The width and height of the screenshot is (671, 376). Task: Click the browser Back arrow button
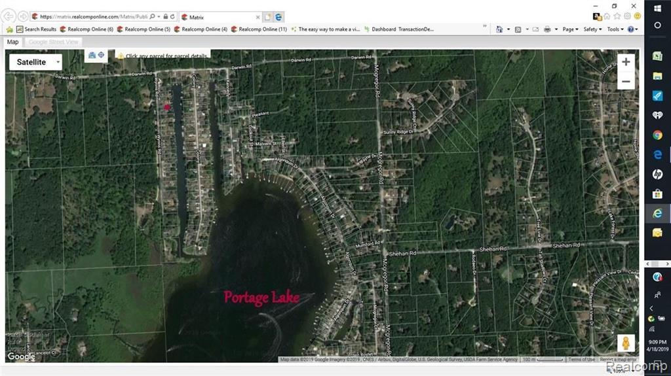(x=9, y=16)
